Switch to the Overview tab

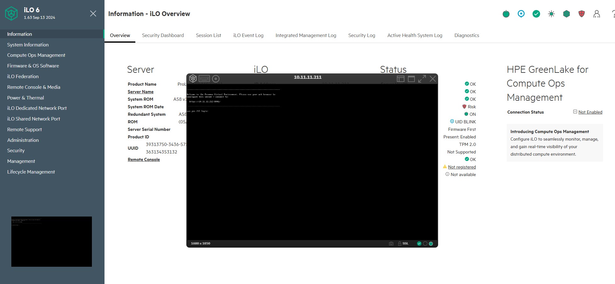(120, 35)
